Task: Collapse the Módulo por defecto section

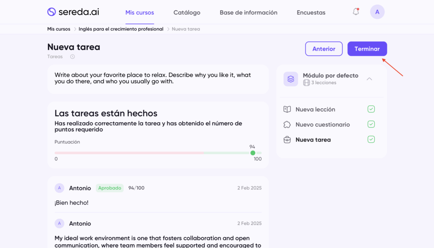Action: [x=369, y=79]
